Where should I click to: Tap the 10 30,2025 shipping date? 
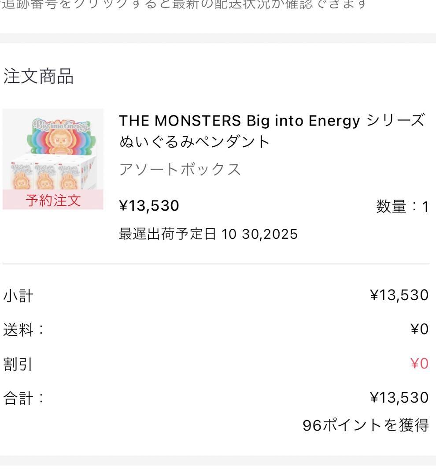coord(259,234)
